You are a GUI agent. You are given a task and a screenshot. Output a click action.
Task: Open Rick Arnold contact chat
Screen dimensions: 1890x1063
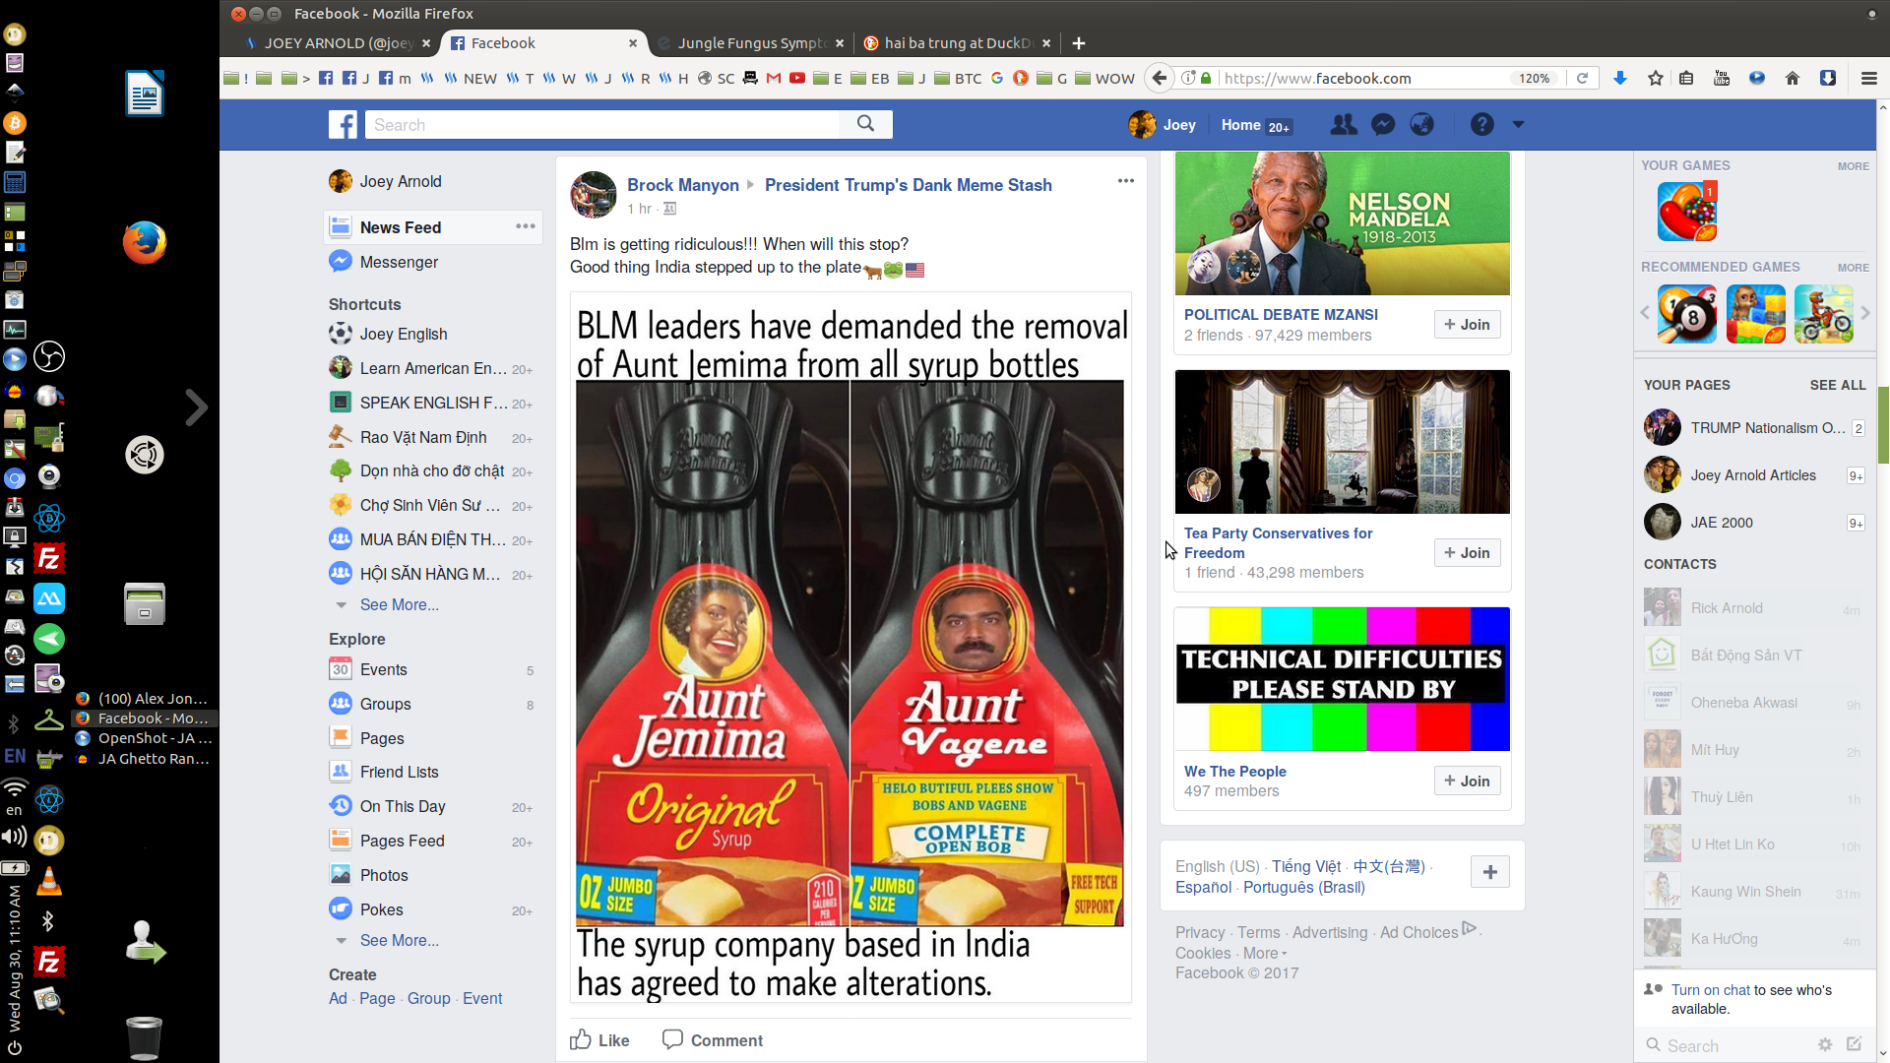point(1754,608)
